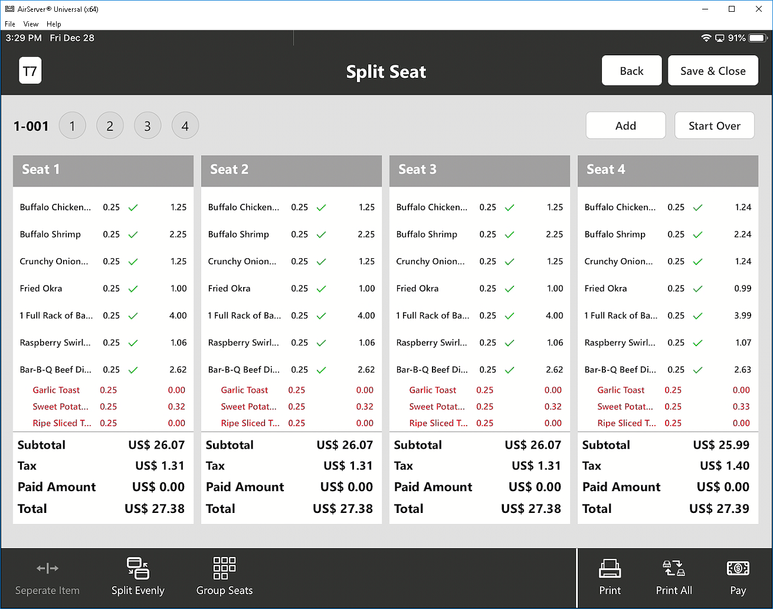Viewport: 773px width, 609px height.
Task: Click the Start Over button
Action: point(714,126)
